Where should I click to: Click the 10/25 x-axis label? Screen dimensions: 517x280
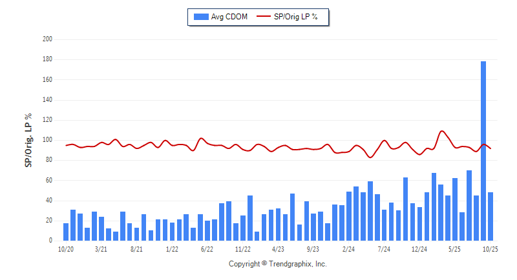[491, 248]
